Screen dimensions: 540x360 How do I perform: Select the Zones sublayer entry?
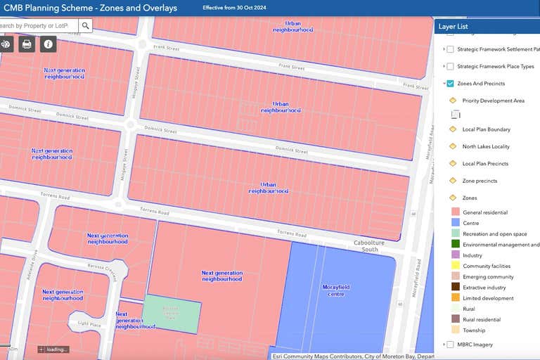[x=469, y=198]
